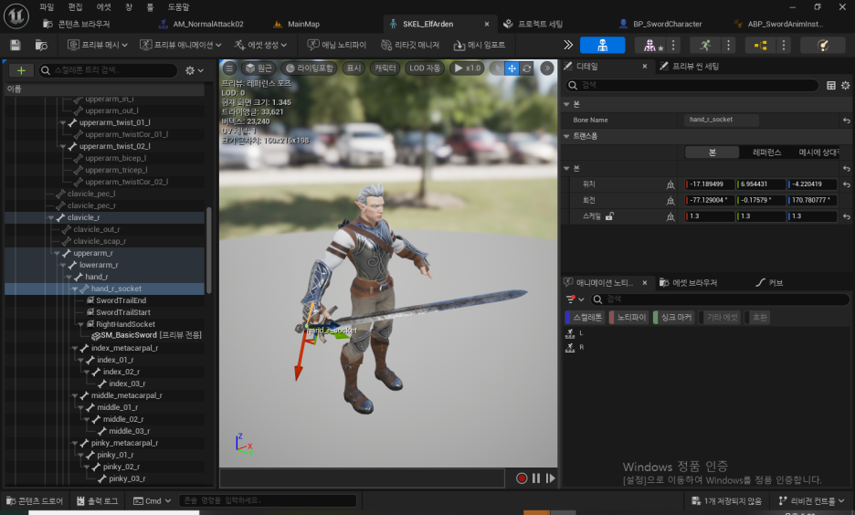Collapse hand_r_socket node
Image resolution: width=855 pixels, height=515 pixels.
point(75,289)
